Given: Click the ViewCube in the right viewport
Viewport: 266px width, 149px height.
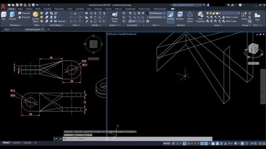Looking at the screenshot, I should (x=254, y=49).
